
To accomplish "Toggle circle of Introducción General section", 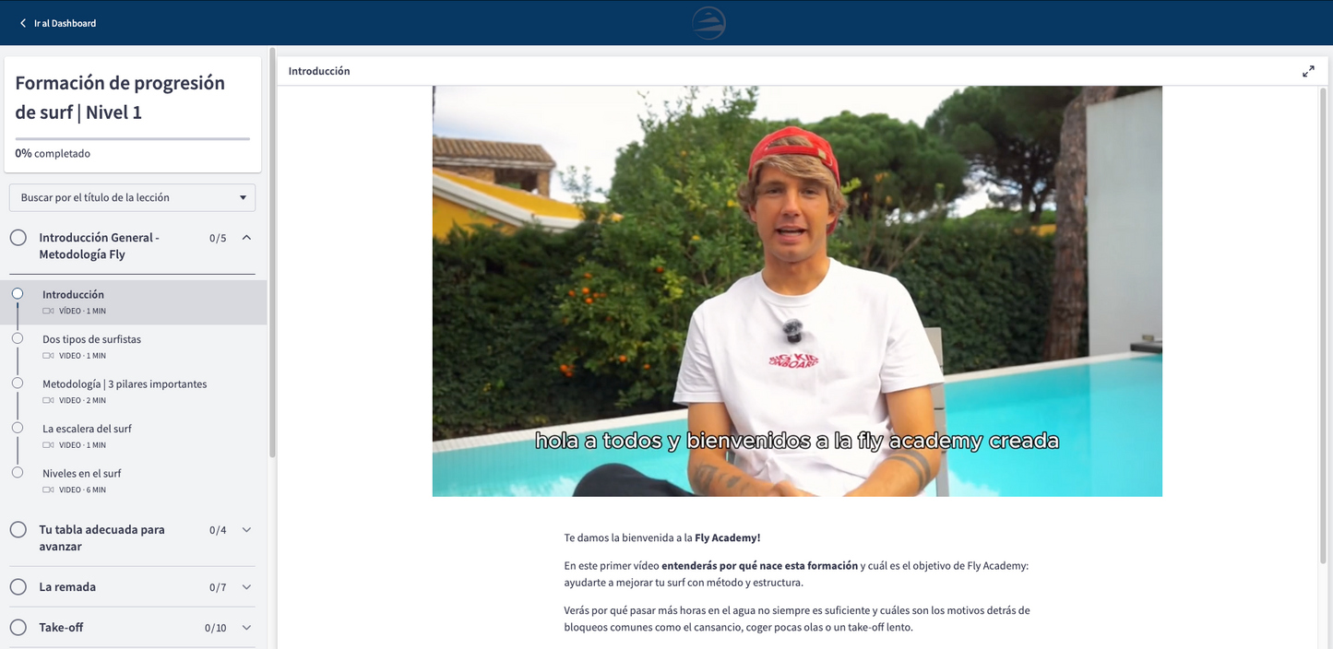I will [x=18, y=238].
